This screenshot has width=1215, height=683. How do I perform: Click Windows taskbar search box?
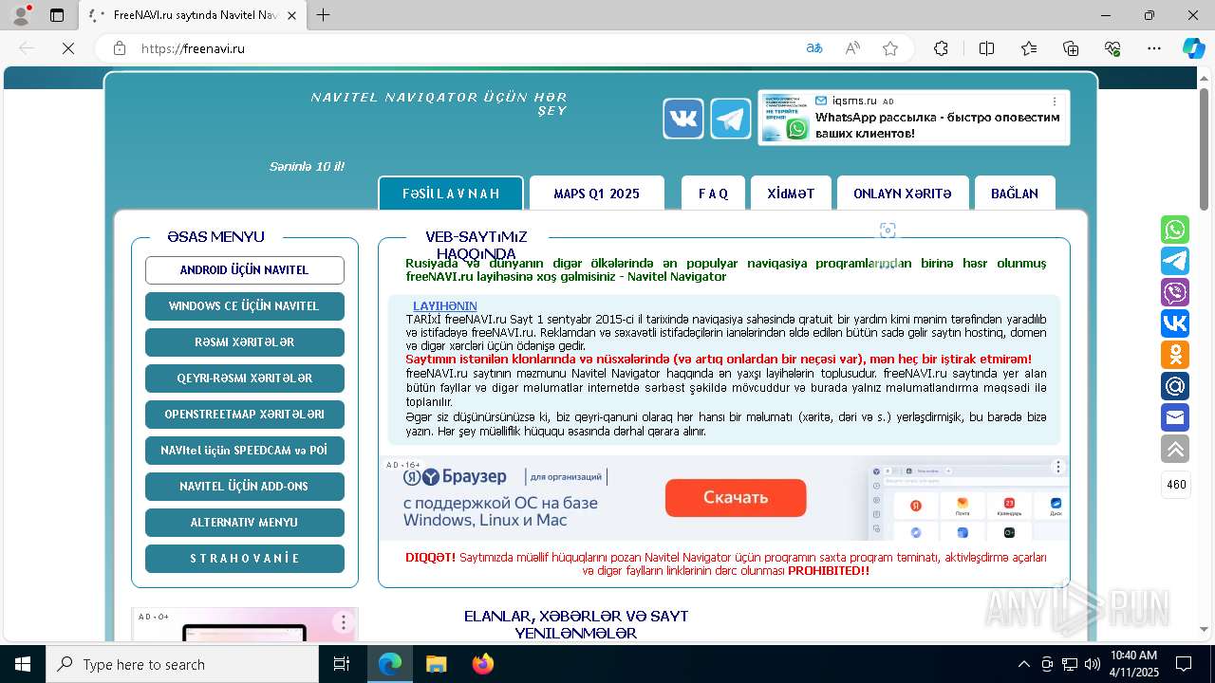pyautogui.click(x=182, y=664)
